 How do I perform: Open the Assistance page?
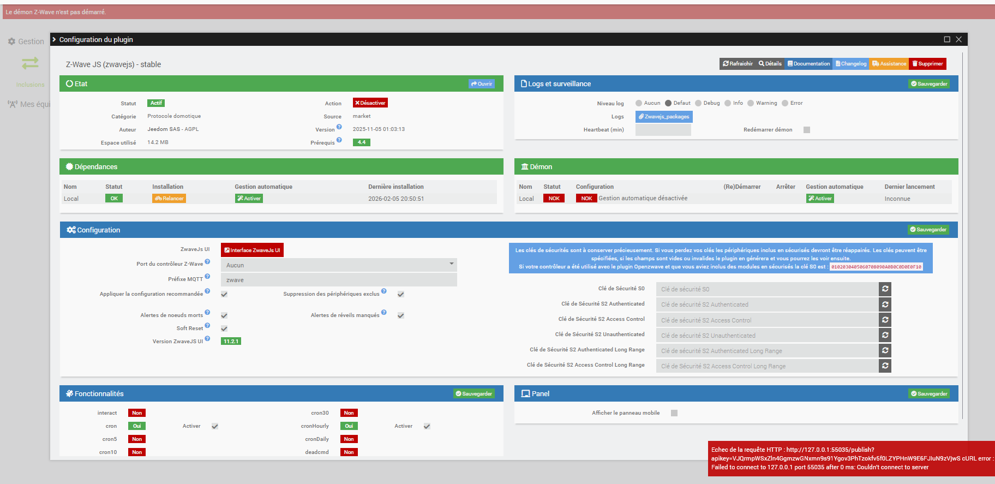click(889, 64)
